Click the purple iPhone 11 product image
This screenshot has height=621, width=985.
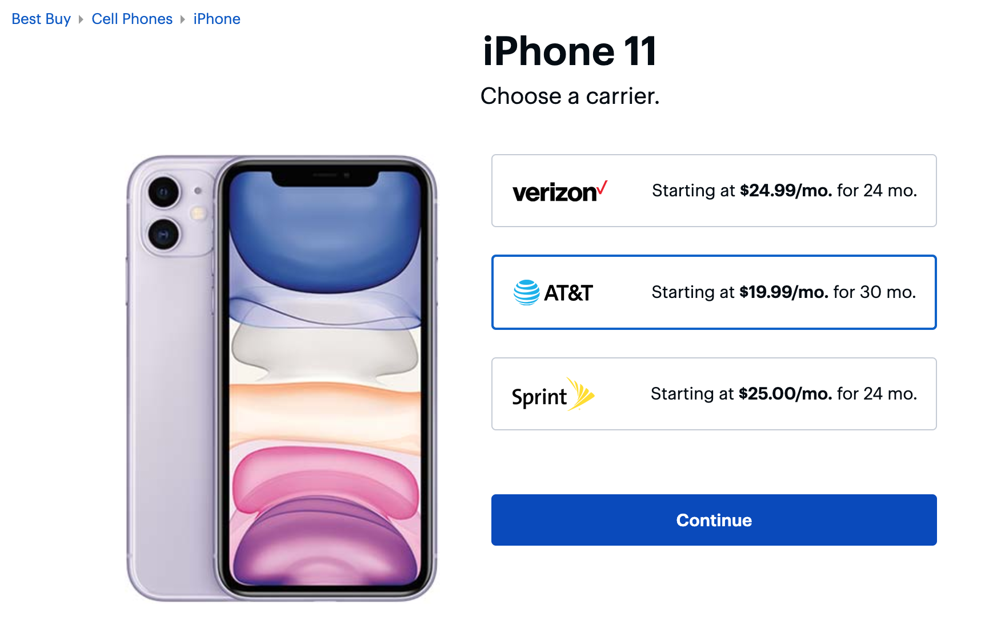coord(282,378)
